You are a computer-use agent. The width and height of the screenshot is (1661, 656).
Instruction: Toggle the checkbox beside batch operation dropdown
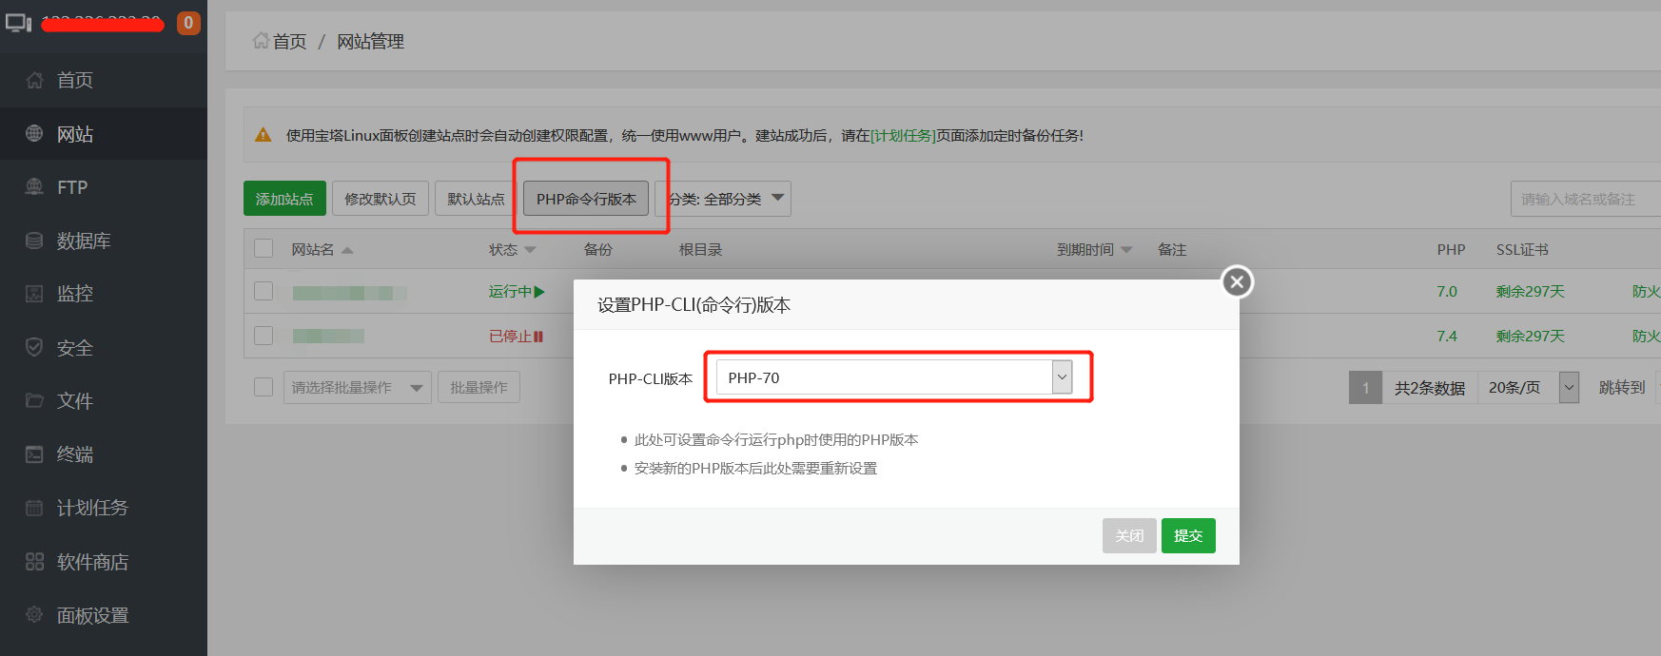point(264,387)
